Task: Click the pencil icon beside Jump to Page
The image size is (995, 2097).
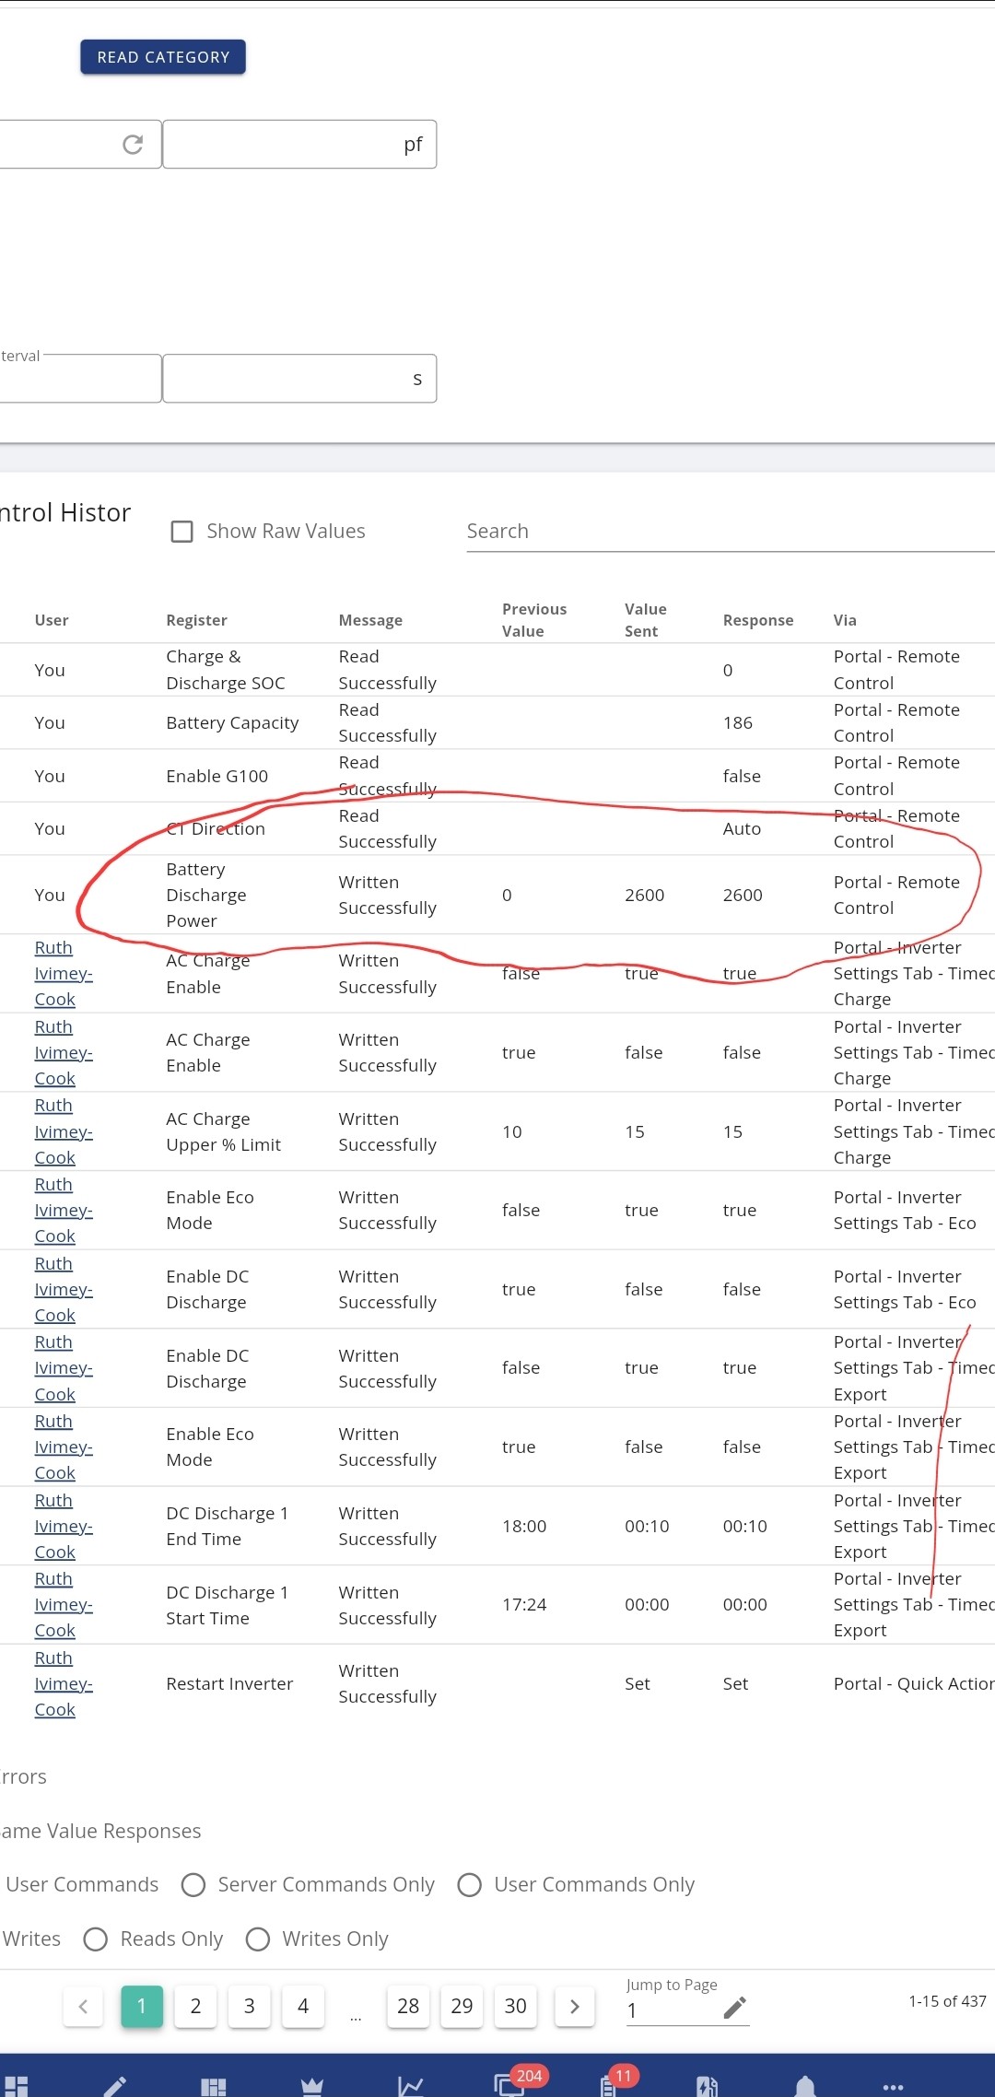Action: (x=734, y=2009)
